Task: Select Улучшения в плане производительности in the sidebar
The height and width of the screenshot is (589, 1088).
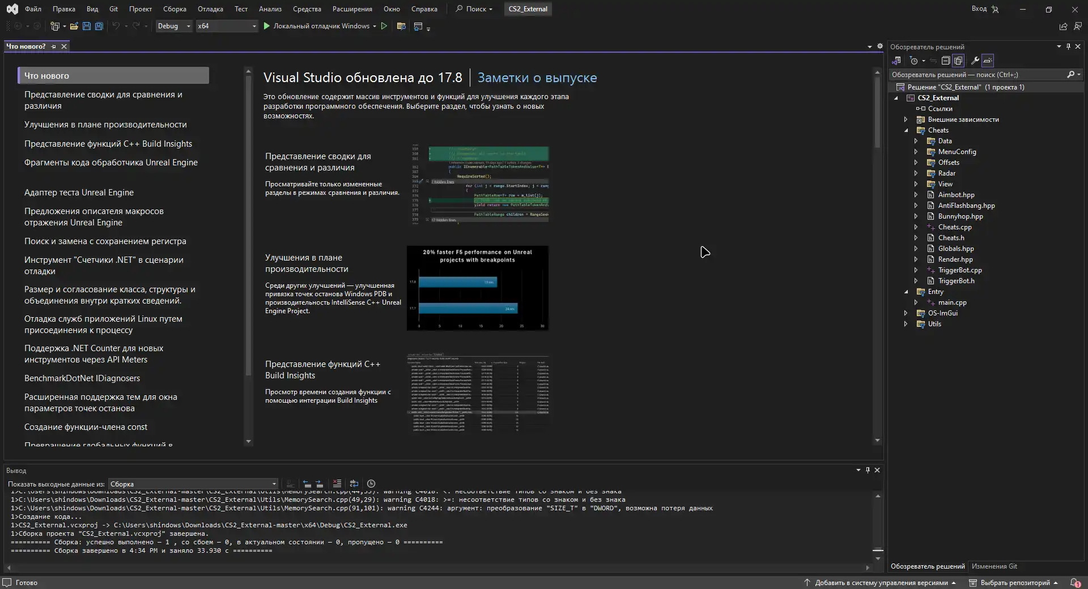Action: [105, 125]
